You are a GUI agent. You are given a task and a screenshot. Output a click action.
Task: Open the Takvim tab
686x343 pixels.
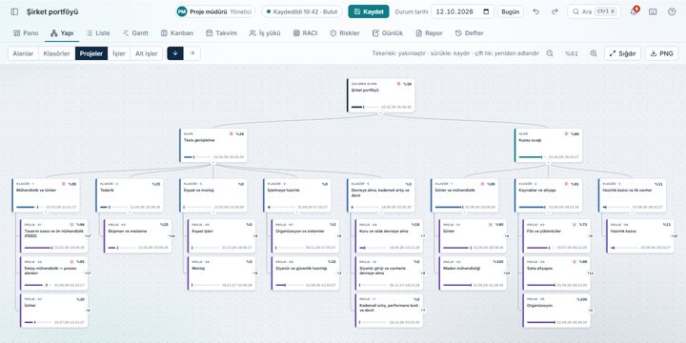[x=221, y=32]
